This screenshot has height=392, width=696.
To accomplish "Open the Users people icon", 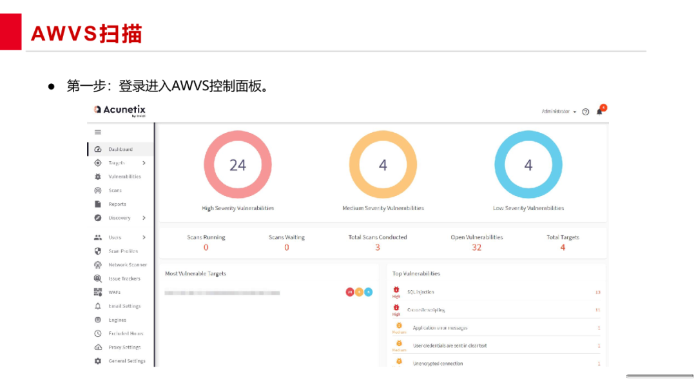I will pos(98,237).
